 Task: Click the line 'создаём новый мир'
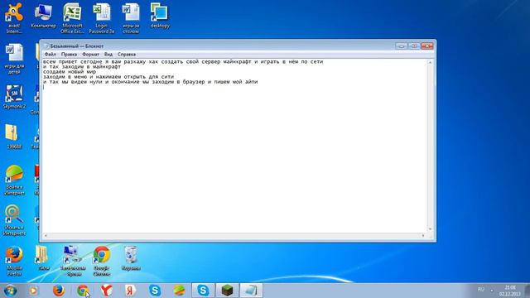pyautogui.click(x=70, y=72)
